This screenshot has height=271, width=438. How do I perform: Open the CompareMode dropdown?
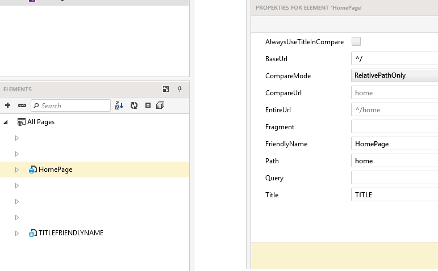click(x=394, y=75)
